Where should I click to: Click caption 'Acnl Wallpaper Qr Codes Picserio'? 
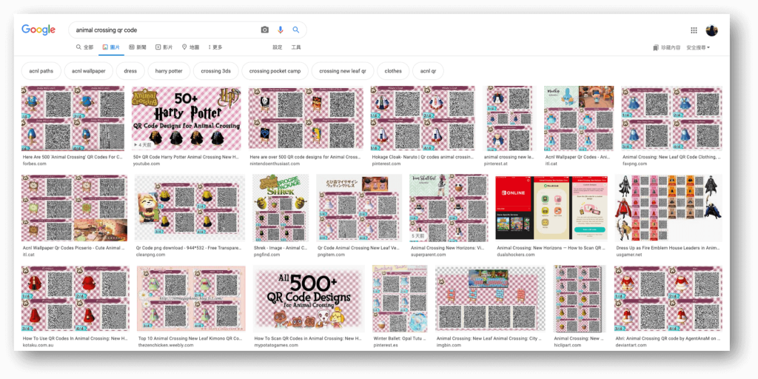(x=74, y=247)
